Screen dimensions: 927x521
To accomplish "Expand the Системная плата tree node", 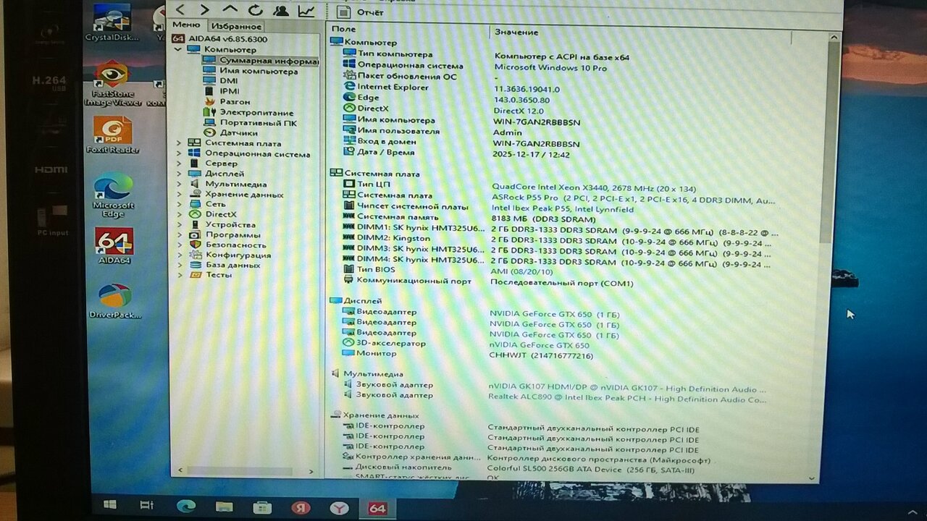I will coord(179,143).
